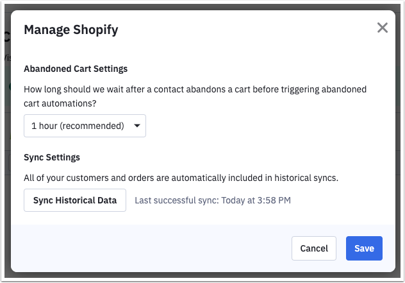
Task: Select the 'Abandoned Cart Settings' heading
Action: click(76, 69)
